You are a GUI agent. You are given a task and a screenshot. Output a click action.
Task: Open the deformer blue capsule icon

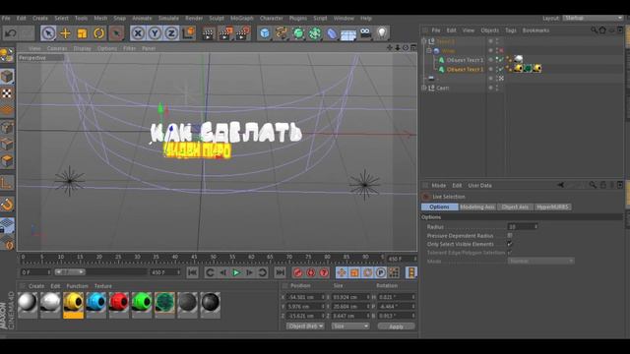332,33
